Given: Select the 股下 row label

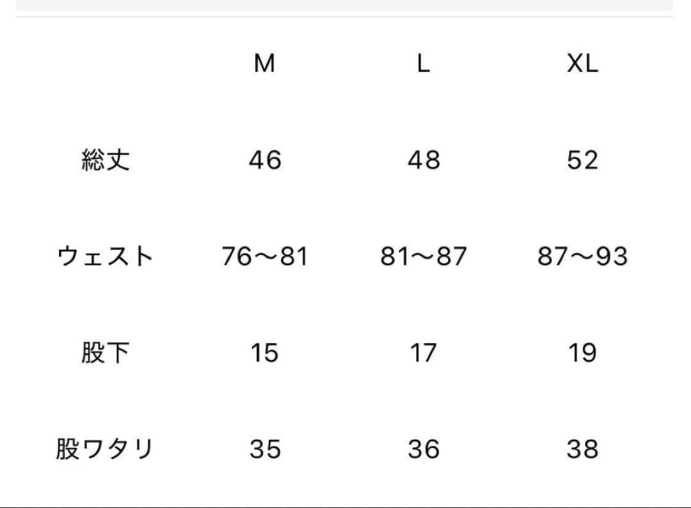Looking at the screenshot, I should coord(106,353).
